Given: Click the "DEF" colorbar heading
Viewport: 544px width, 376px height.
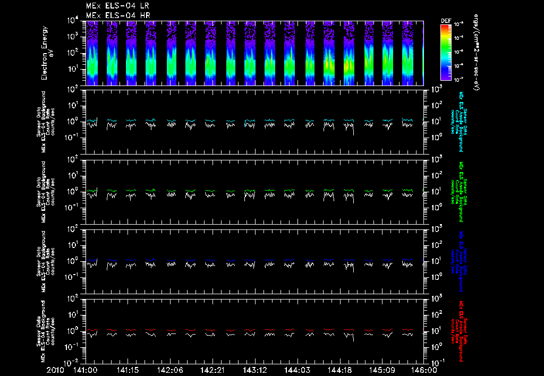Looking at the screenshot, I should click(446, 21).
